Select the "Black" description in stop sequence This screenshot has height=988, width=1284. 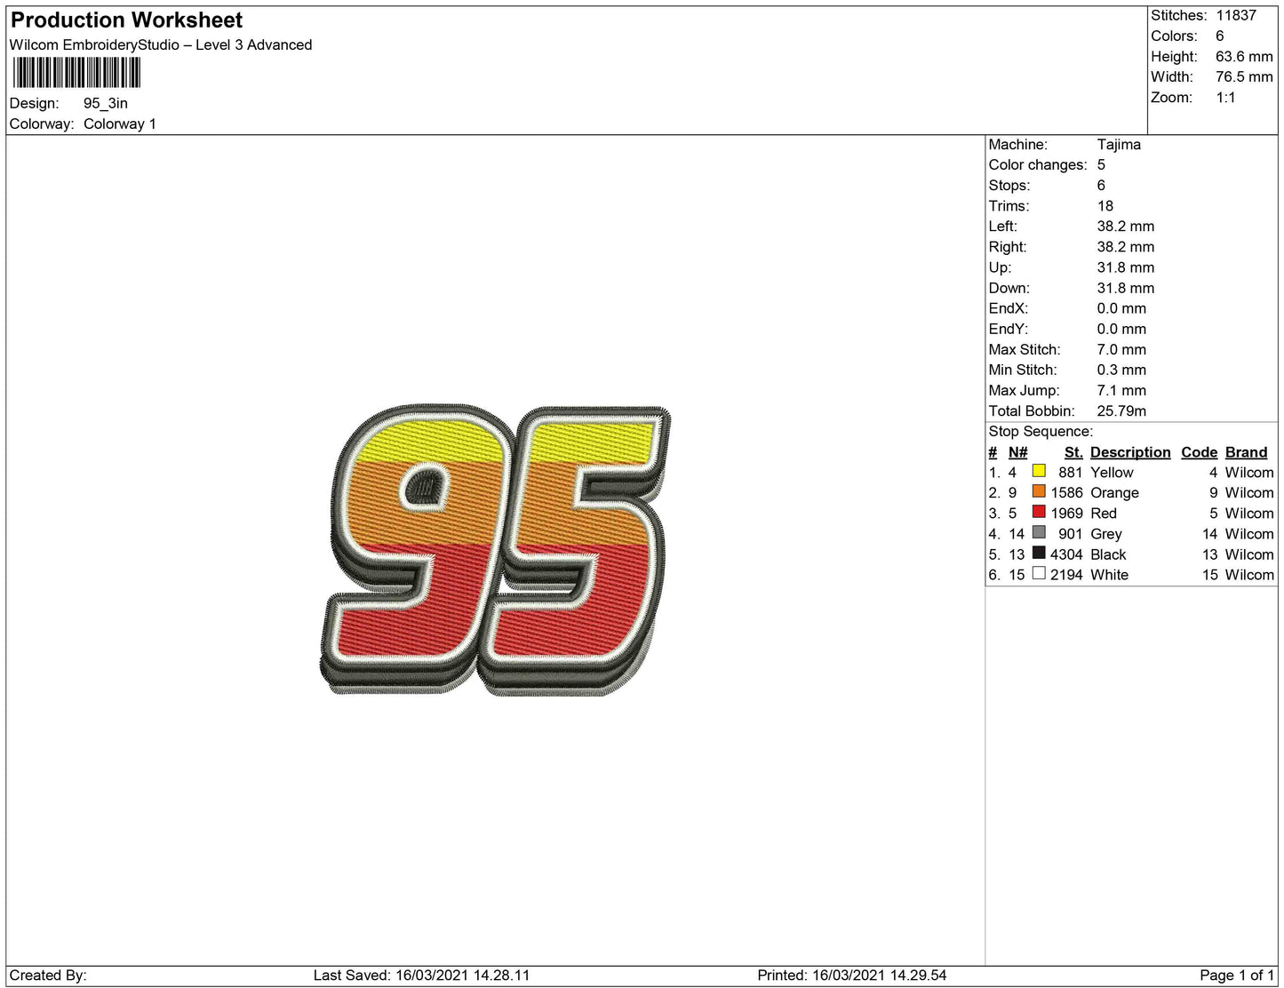[x=1108, y=554]
